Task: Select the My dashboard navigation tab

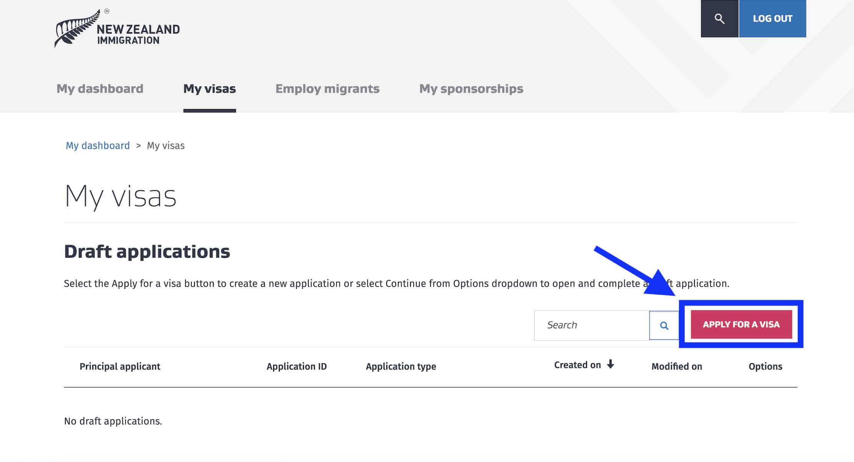Action: point(100,88)
